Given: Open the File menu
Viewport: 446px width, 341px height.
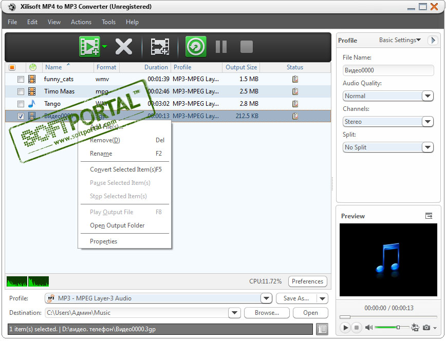Looking at the screenshot, I should [12, 22].
